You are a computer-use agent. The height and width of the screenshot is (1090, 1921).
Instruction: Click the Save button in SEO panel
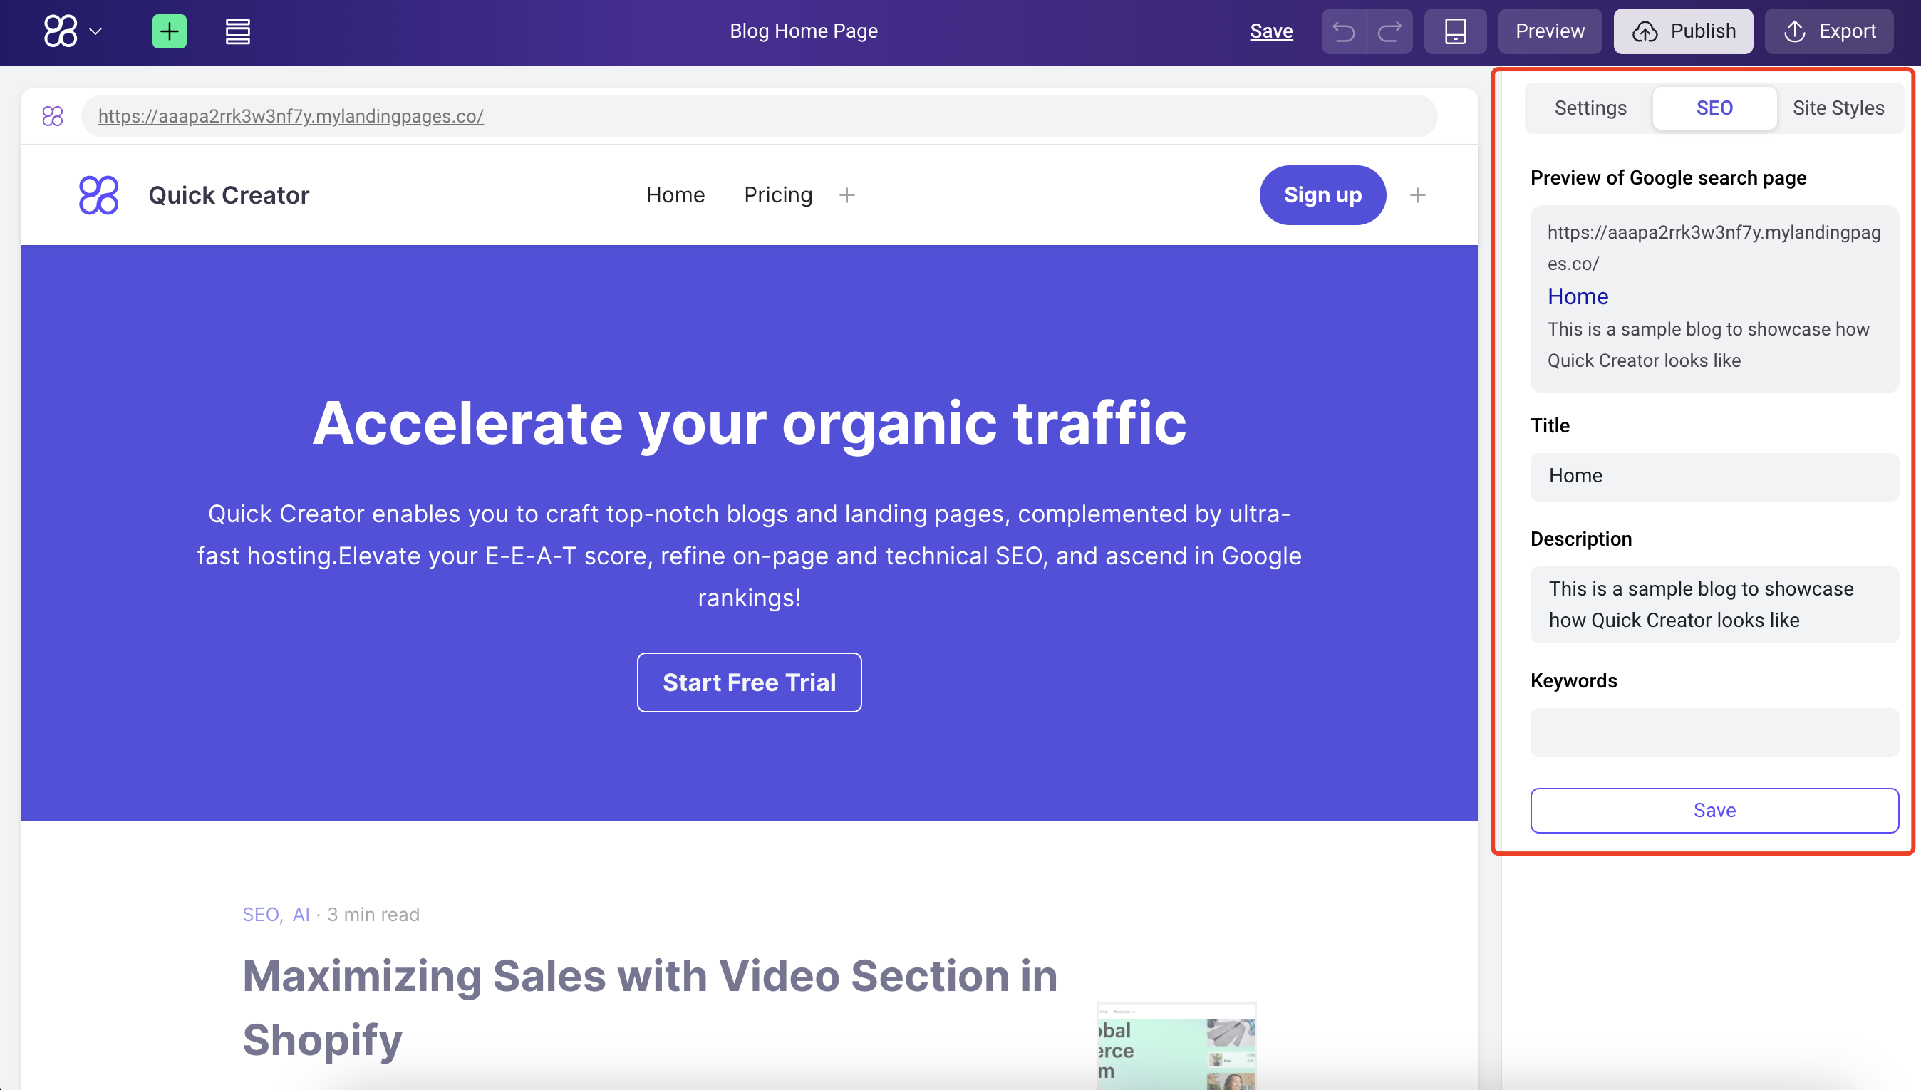1714,810
